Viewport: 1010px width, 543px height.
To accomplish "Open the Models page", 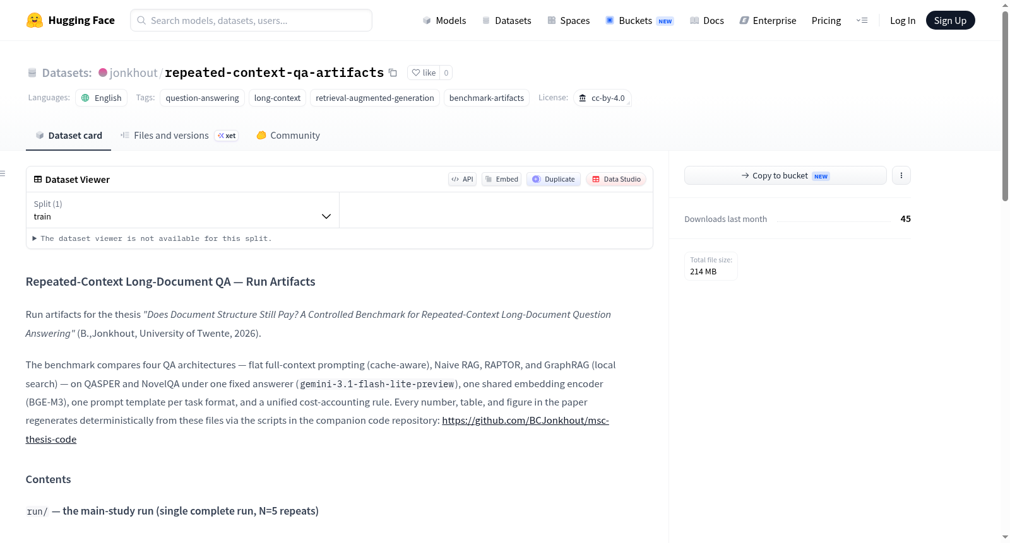I will point(444,20).
